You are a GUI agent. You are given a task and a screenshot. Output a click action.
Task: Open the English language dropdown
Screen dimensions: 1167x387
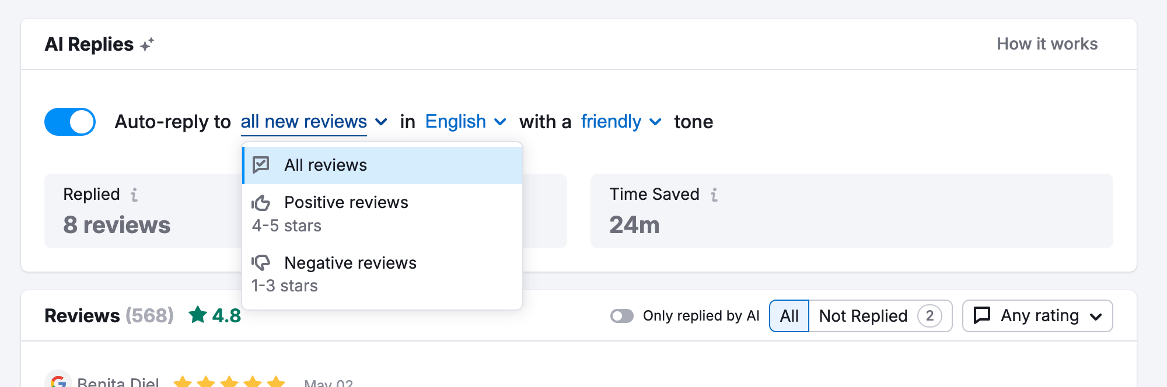(465, 122)
